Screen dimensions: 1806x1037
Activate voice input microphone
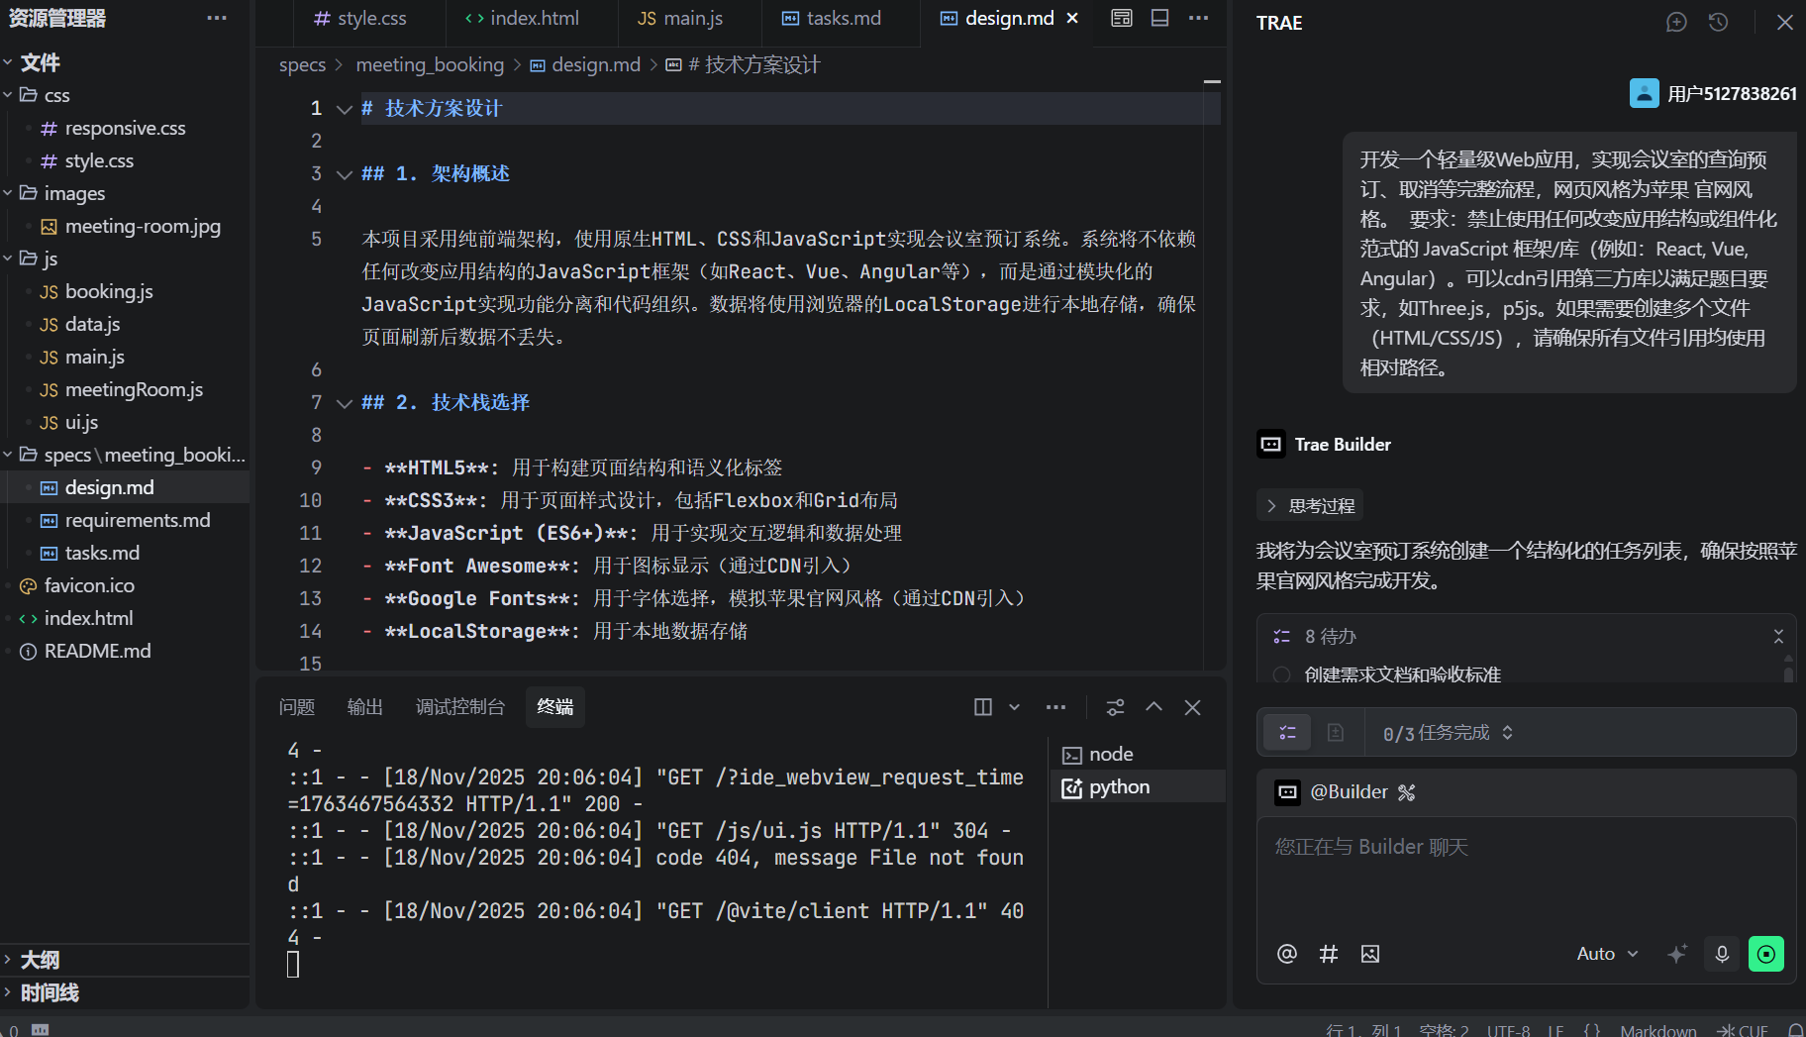pyautogui.click(x=1722, y=954)
